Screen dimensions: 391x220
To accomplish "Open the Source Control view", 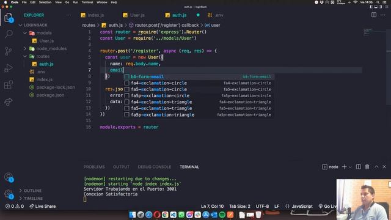I will click(x=8, y=51).
